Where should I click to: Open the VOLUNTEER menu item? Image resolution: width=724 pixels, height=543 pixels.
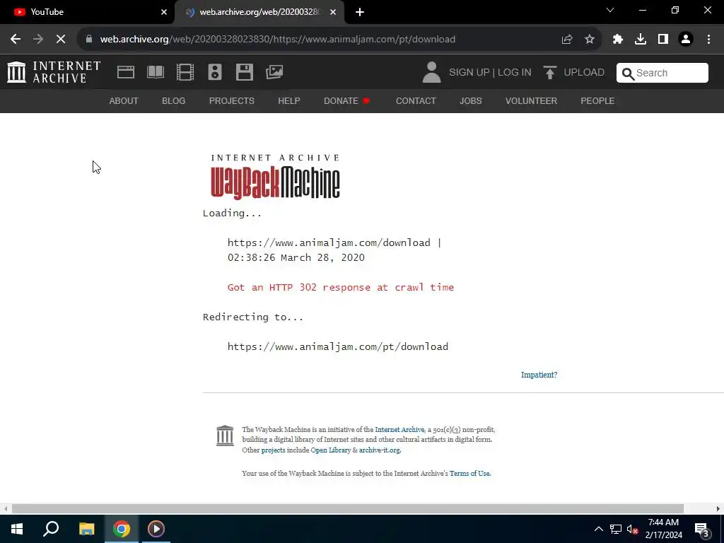pyautogui.click(x=532, y=100)
